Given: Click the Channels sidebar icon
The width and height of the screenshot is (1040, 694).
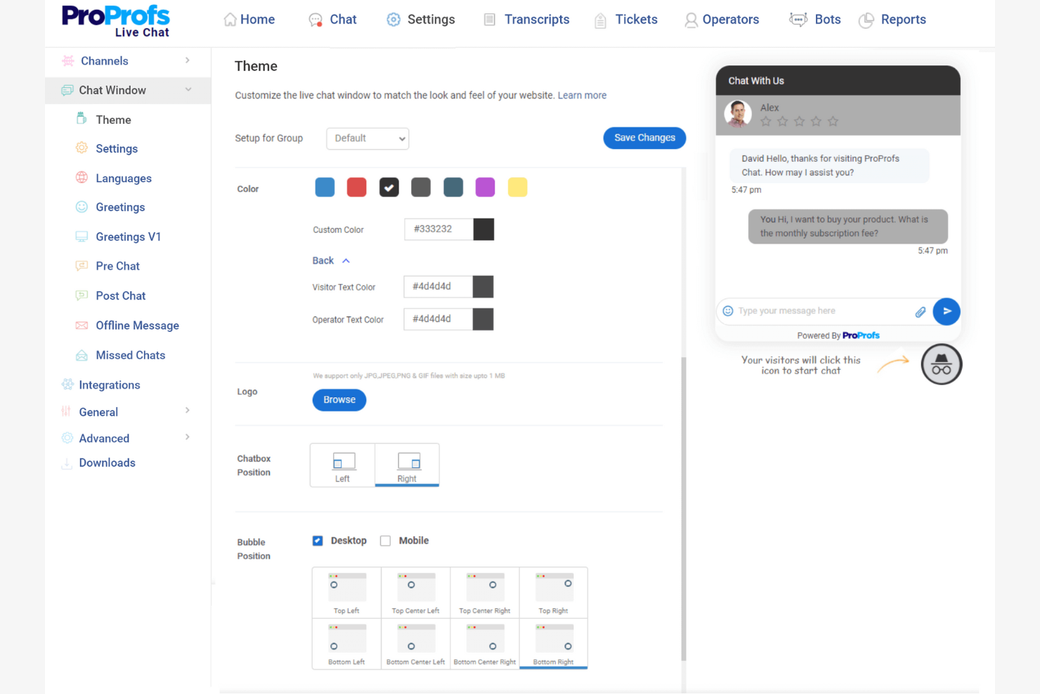Looking at the screenshot, I should coord(68,60).
